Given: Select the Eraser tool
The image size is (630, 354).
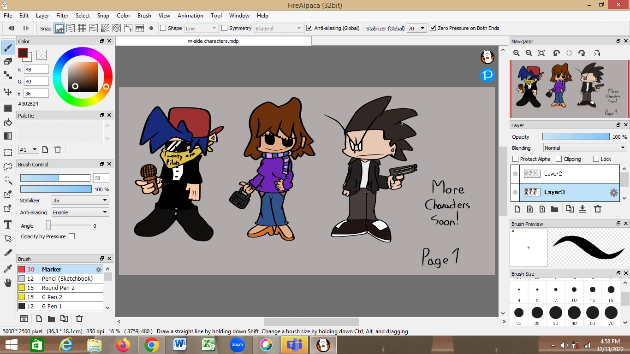Looking at the screenshot, I should pos(7,62).
